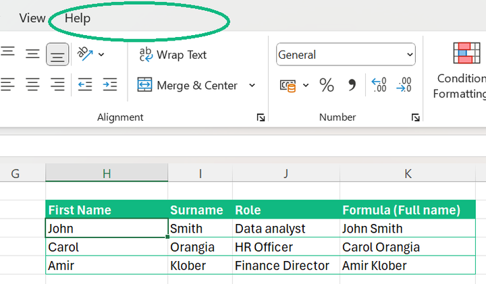Select cell containing Carol
The height and width of the screenshot is (284, 486).
(x=107, y=247)
